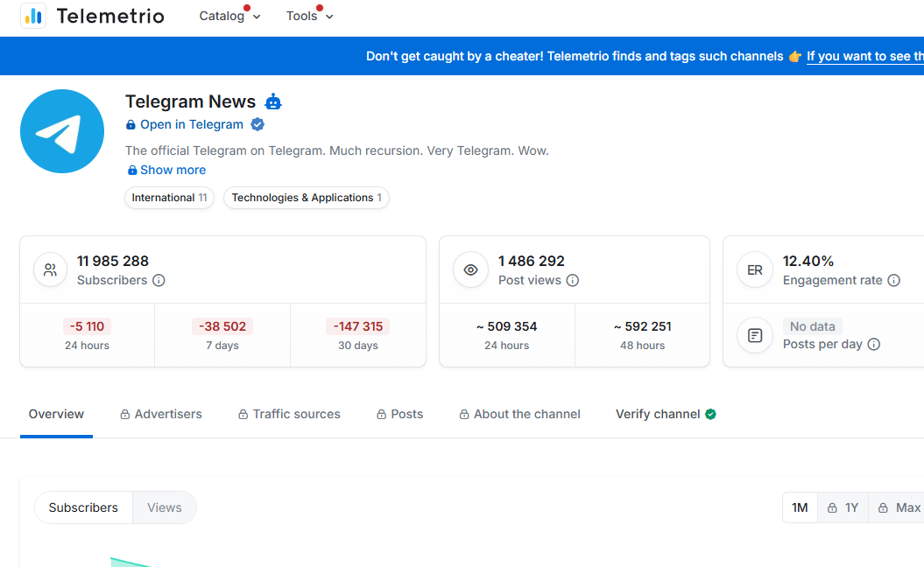Select the 1Y time range

tap(843, 507)
